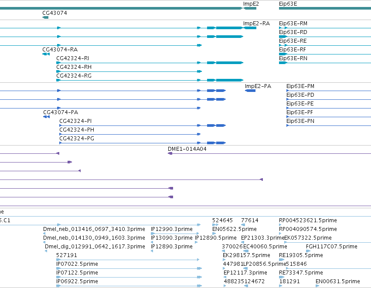Select the EN00631.5prime EST label

(337, 282)
